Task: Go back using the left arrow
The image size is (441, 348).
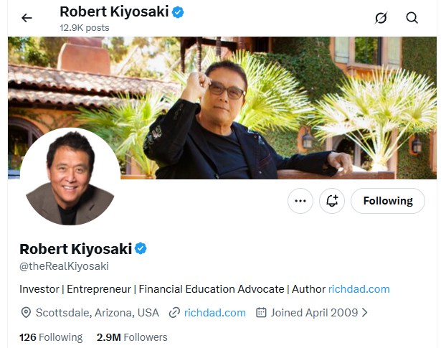Action: (27, 18)
